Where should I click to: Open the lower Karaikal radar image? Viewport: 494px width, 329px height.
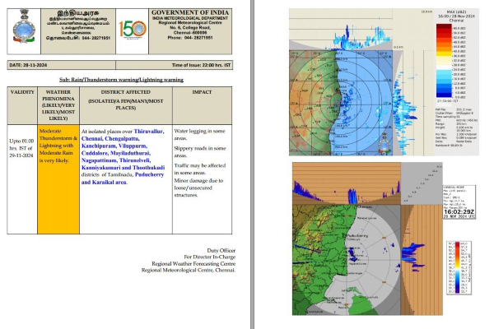367,239
